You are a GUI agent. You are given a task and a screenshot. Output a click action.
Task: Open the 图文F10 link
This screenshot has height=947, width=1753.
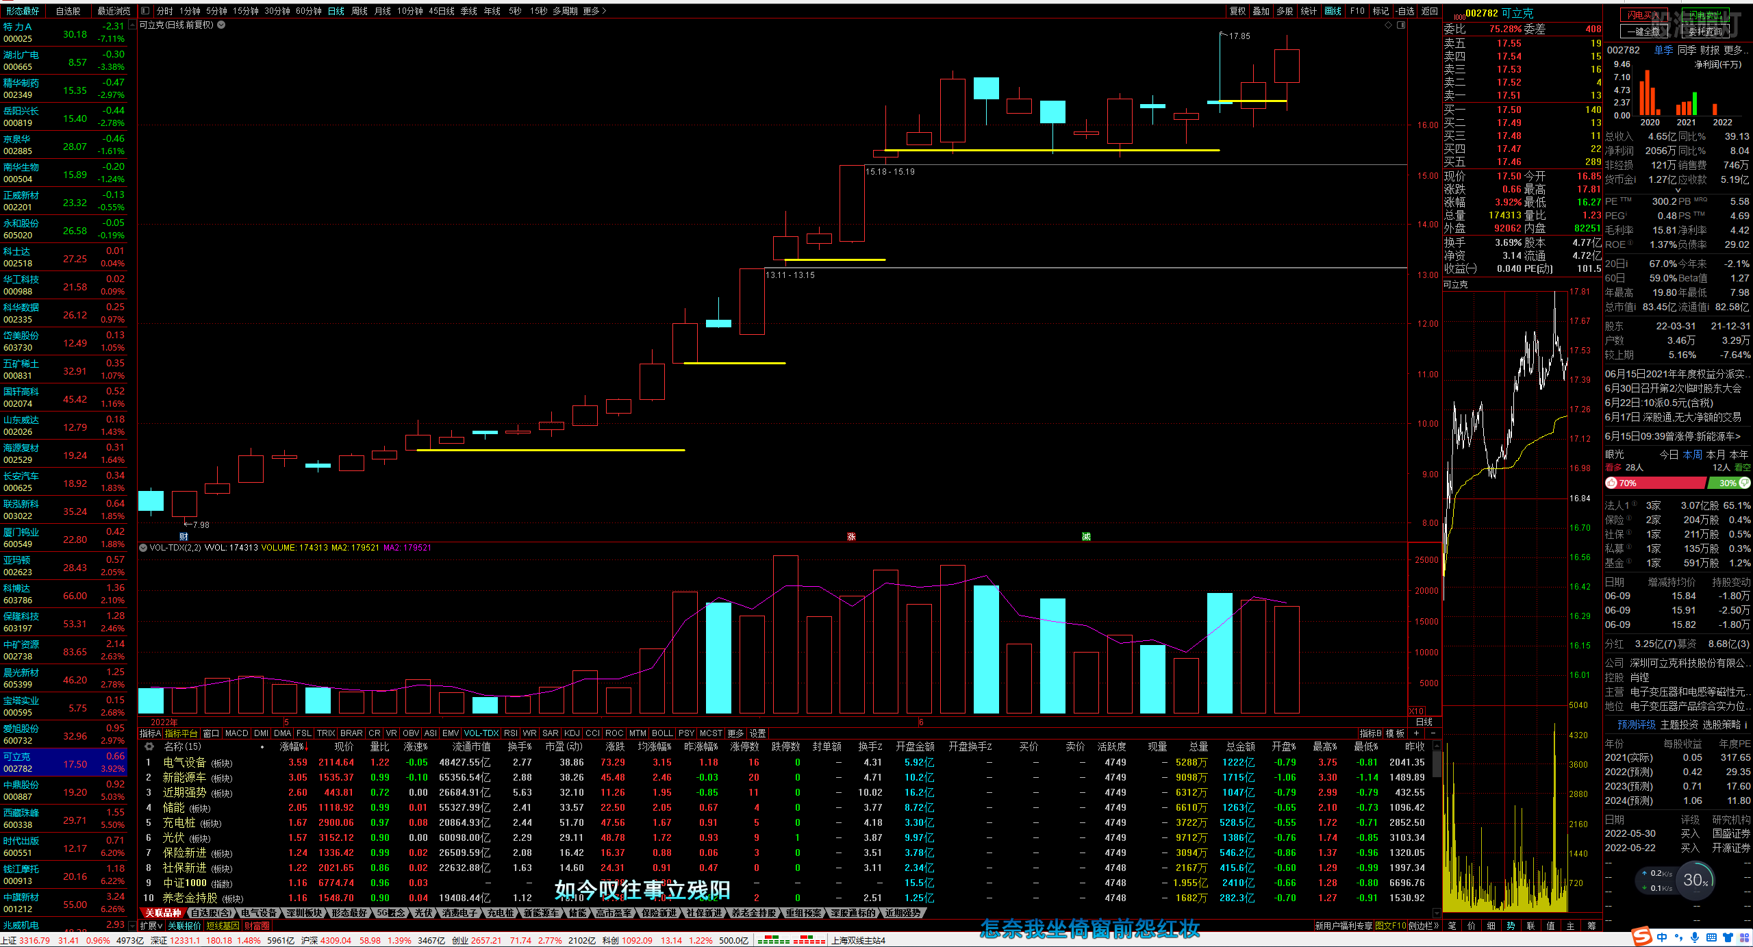(1390, 925)
